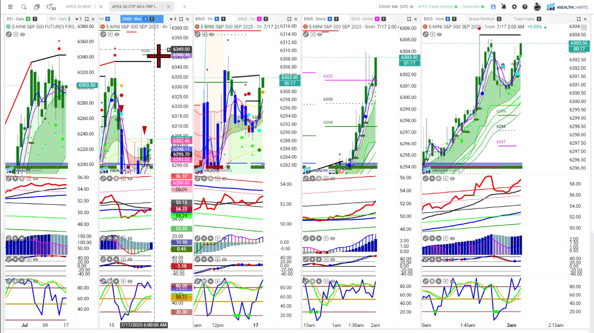The width and height of the screenshot is (594, 333).
Task: Open the options menu of APEX 3S MSR tab
Action: click(x=95, y=7)
